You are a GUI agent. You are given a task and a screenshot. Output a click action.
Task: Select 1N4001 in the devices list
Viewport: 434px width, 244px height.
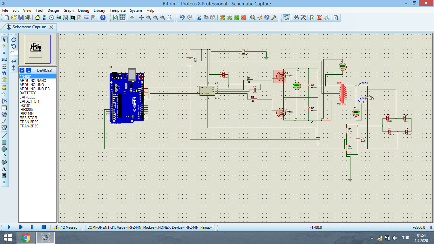[x=37, y=77]
